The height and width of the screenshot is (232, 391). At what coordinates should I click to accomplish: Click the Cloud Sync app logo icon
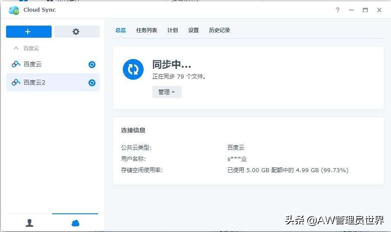[x=14, y=10]
